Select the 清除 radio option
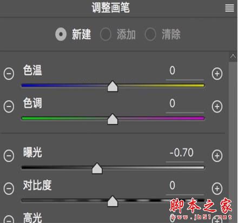 click(150, 34)
